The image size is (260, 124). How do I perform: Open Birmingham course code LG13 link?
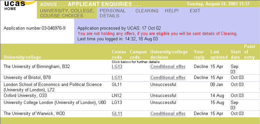click(117, 67)
